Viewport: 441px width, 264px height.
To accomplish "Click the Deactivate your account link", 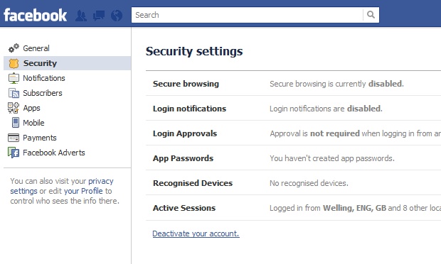I will click(196, 233).
